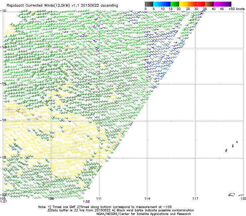Select the blue 10-15 knots color swatch

pos(166,4)
